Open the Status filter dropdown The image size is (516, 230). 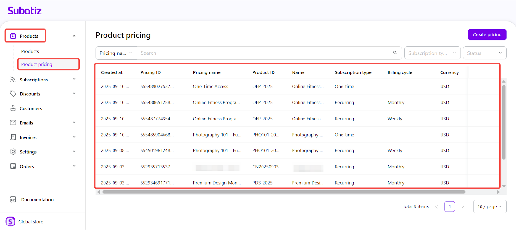(x=484, y=53)
